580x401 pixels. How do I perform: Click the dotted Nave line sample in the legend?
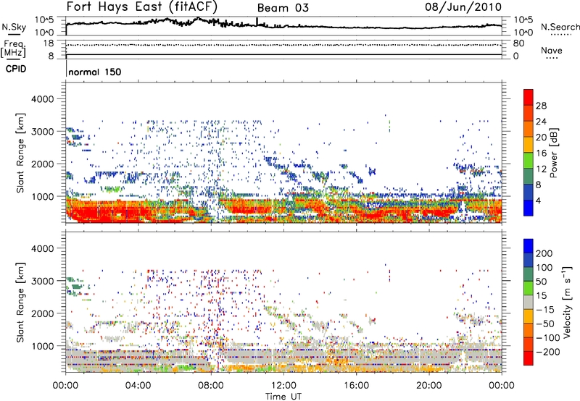point(552,58)
